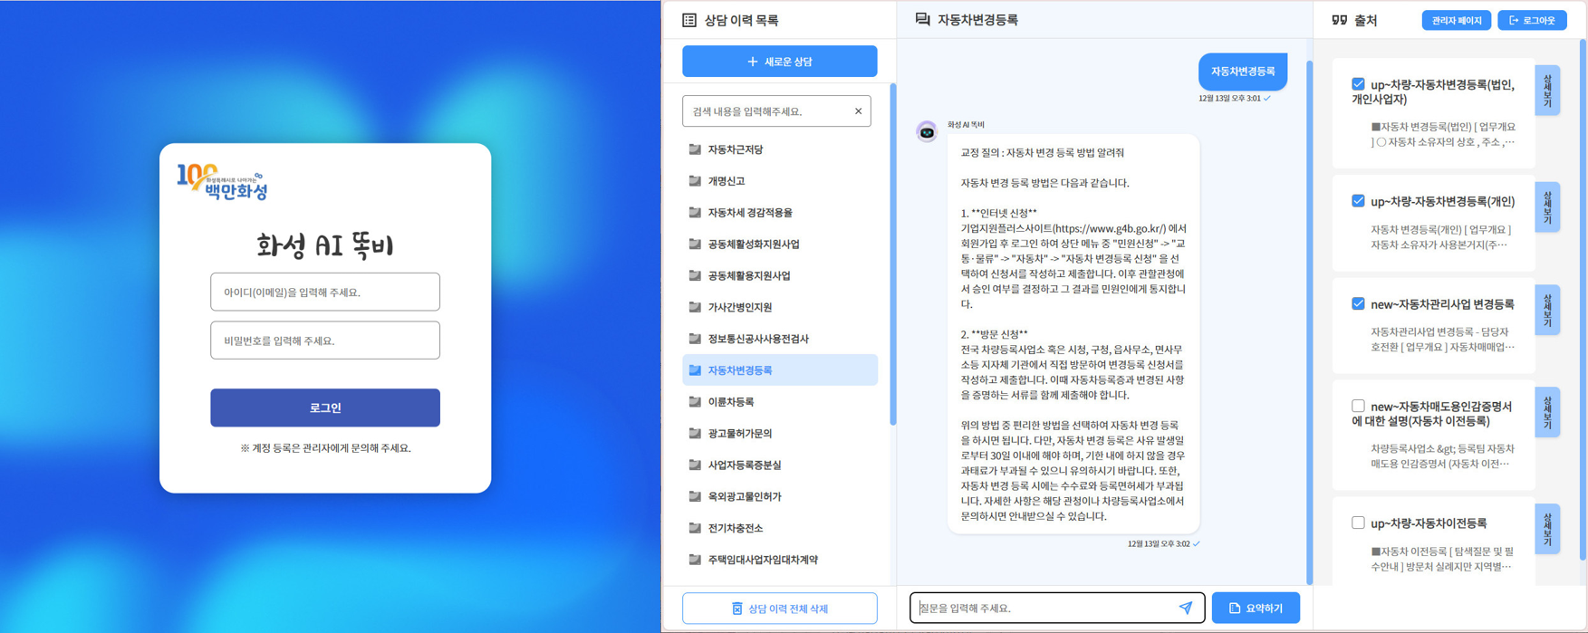Screen dimensions: 1588x633
Task: Open the 이륜차등록 consultation history
Action: [x=730, y=402]
